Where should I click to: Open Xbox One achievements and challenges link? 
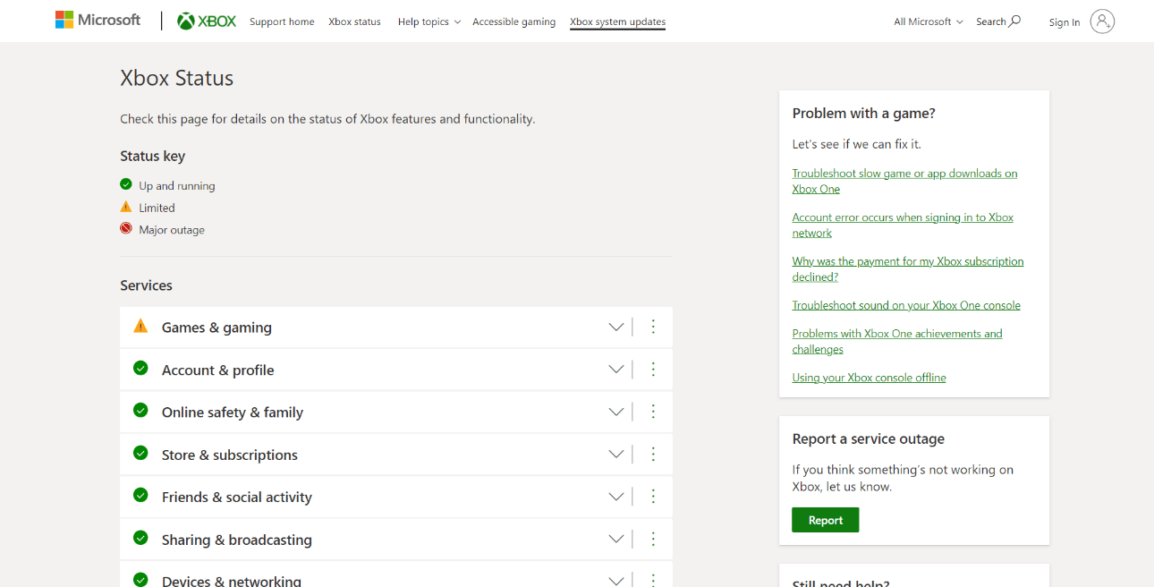pos(897,341)
